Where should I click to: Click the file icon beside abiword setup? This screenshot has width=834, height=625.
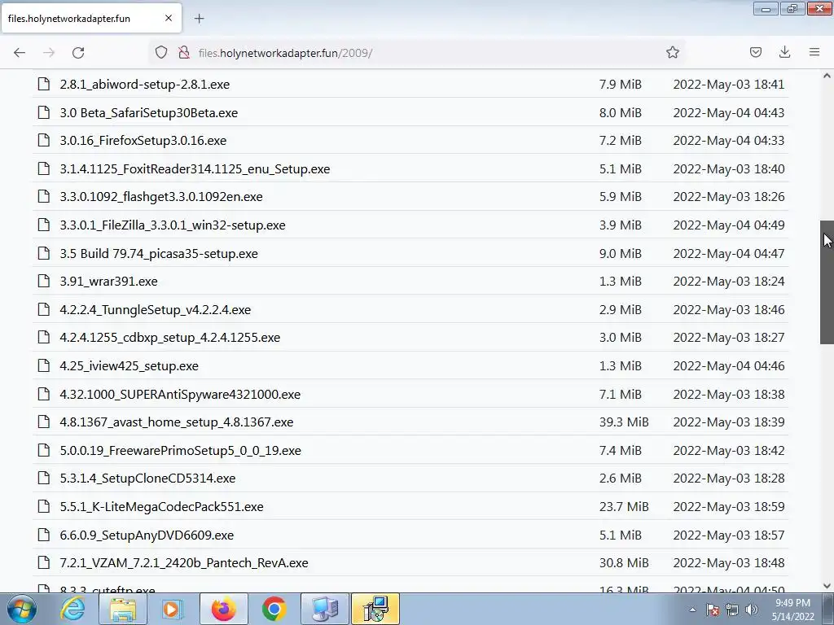coord(44,84)
